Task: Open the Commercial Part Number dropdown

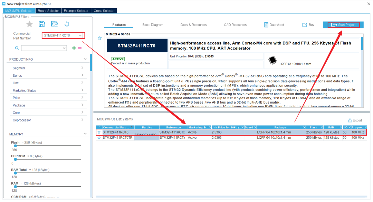Action: pos(80,35)
